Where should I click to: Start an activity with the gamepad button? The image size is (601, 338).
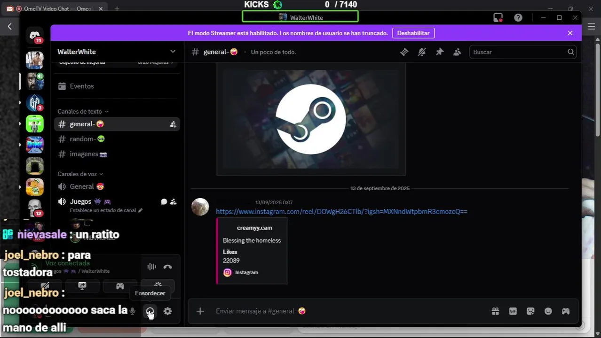pos(120,286)
